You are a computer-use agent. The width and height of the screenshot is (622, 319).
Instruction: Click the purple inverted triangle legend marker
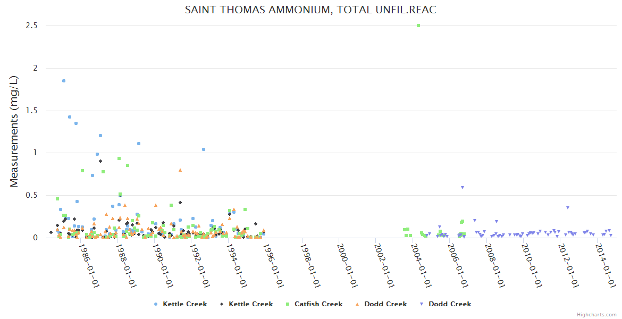tap(421, 304)
